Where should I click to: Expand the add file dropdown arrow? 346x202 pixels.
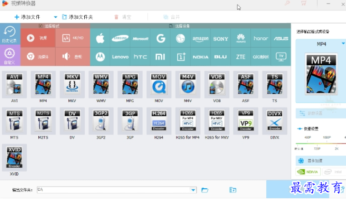[55, 17]
